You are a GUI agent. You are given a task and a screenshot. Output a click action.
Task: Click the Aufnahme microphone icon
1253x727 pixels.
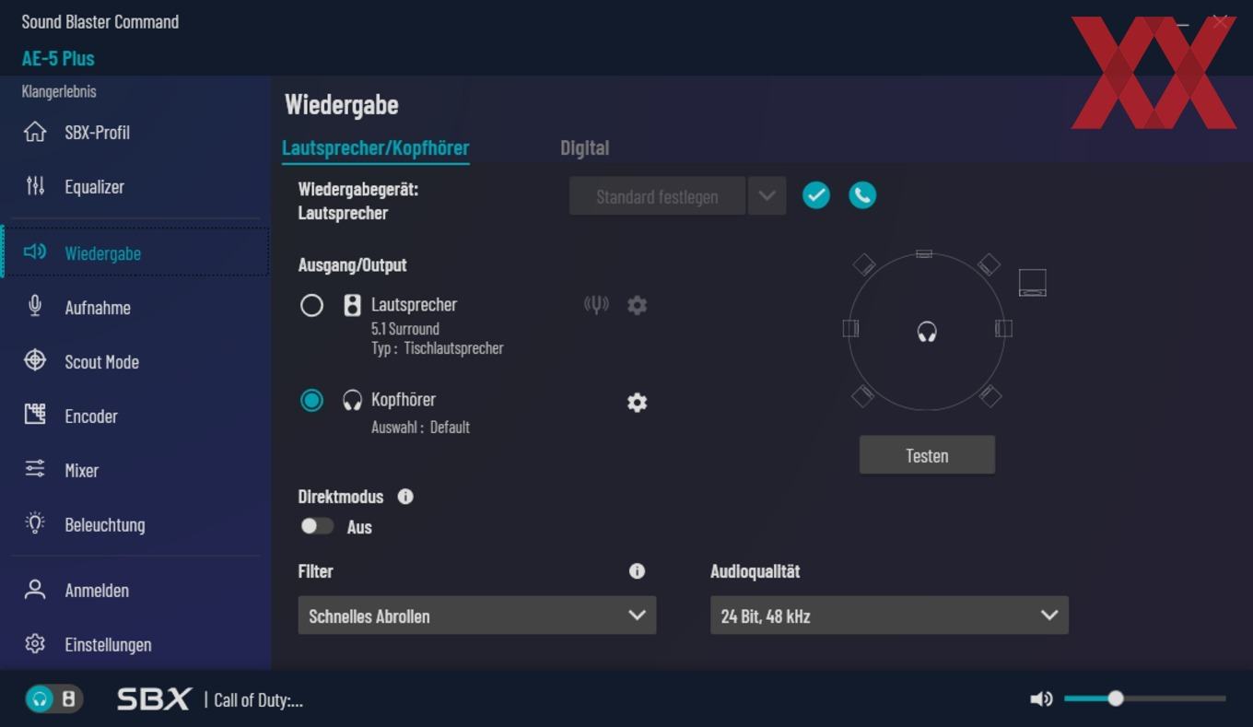35,306
